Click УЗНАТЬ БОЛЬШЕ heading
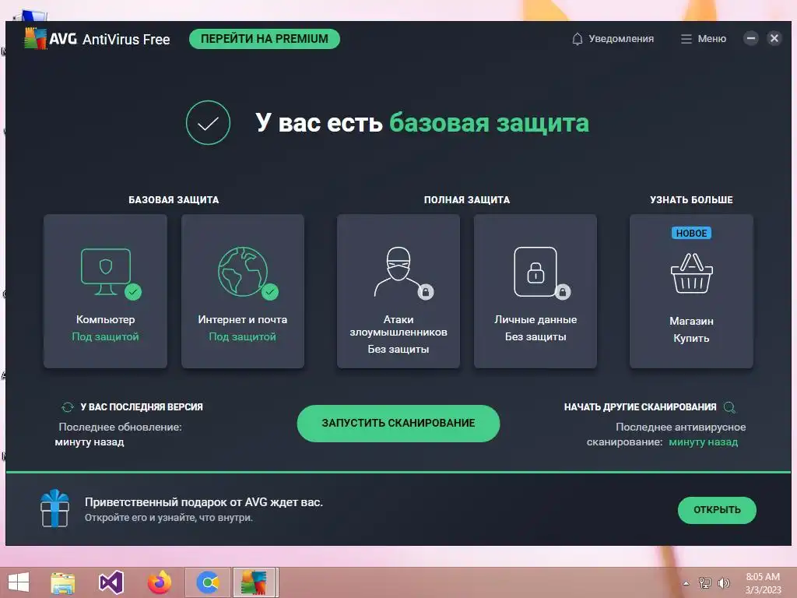Image resolution: width=797 pixels, height=598 pixels. tap(691, 200)
